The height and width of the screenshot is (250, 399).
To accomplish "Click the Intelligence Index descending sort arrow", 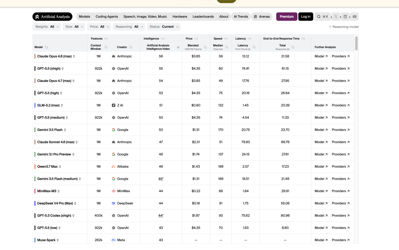I will point(178,47).
